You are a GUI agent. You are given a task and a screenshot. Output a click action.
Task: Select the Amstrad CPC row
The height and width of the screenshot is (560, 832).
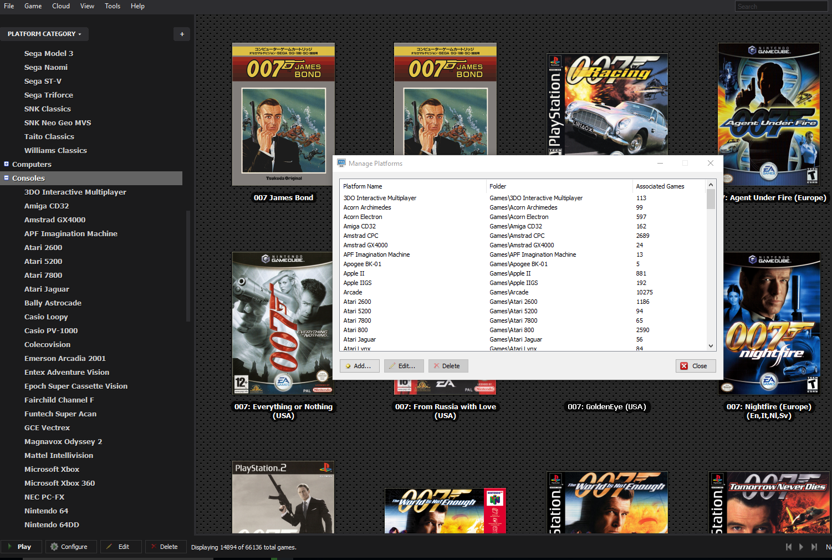tap(523, 236)
